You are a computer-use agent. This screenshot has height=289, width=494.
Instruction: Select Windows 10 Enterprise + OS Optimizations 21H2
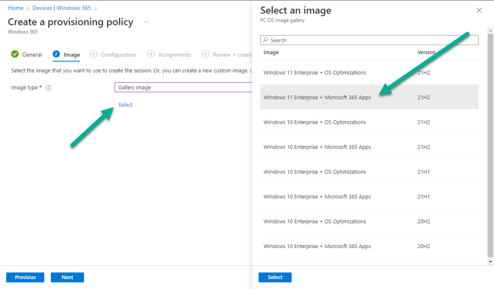pos(369,122)
